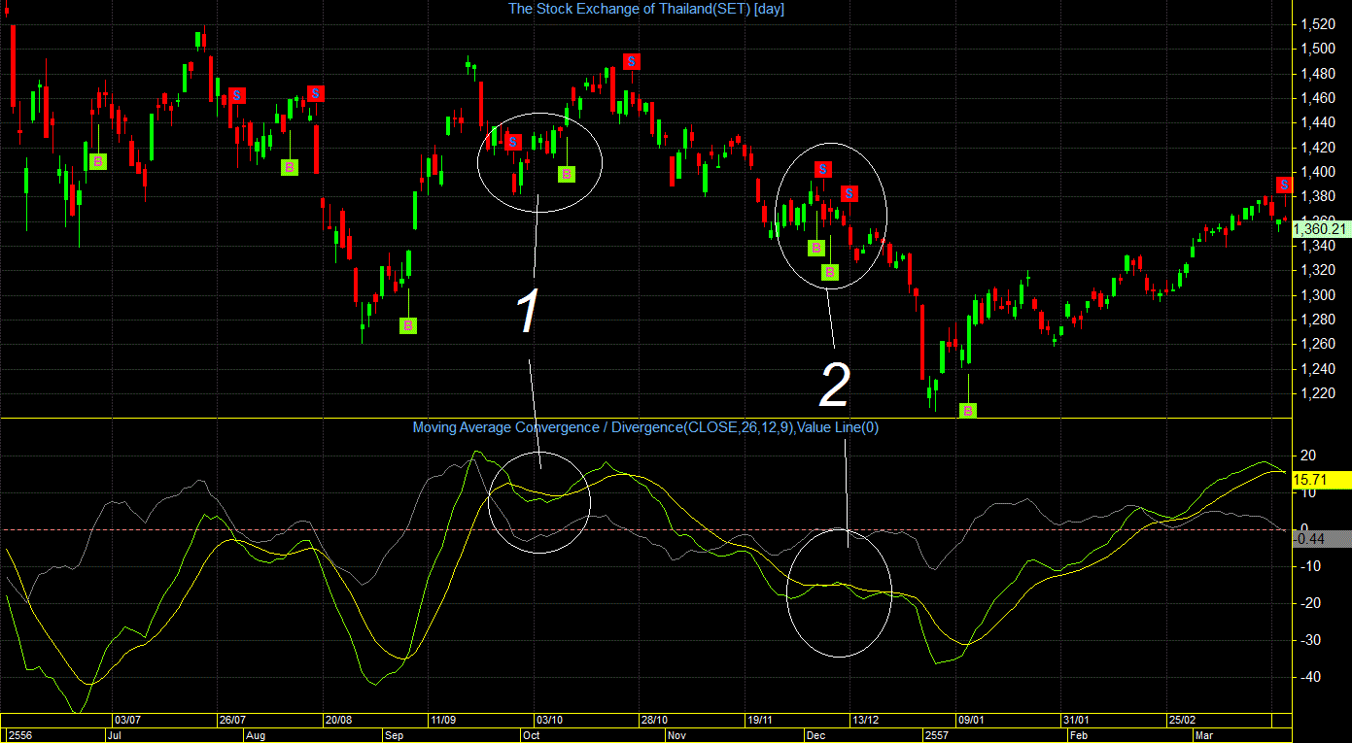Click the chart title 'The Stock Exchange of Thailand(SET) [day]'

pos(646,9)
